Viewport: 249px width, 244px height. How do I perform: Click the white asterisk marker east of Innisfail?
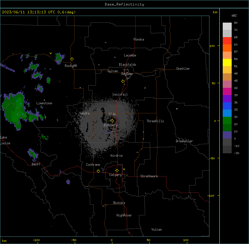[145, 88]
